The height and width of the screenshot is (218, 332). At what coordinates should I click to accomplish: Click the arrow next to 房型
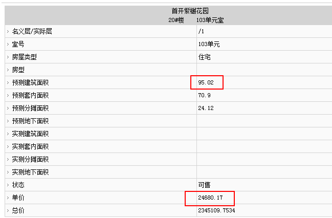click(8, 70)
